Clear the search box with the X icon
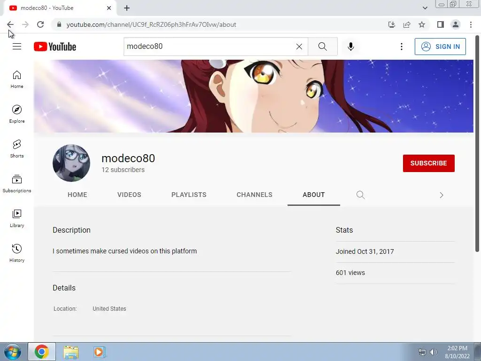481x361 pixels. point(299,47)
